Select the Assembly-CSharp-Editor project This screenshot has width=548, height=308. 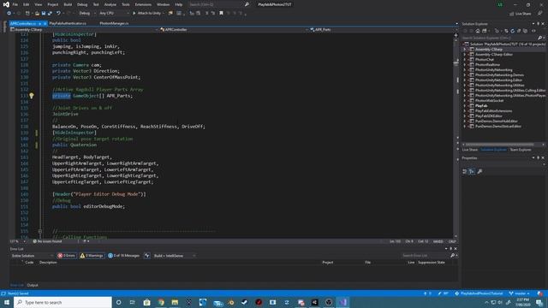[494, 55]
